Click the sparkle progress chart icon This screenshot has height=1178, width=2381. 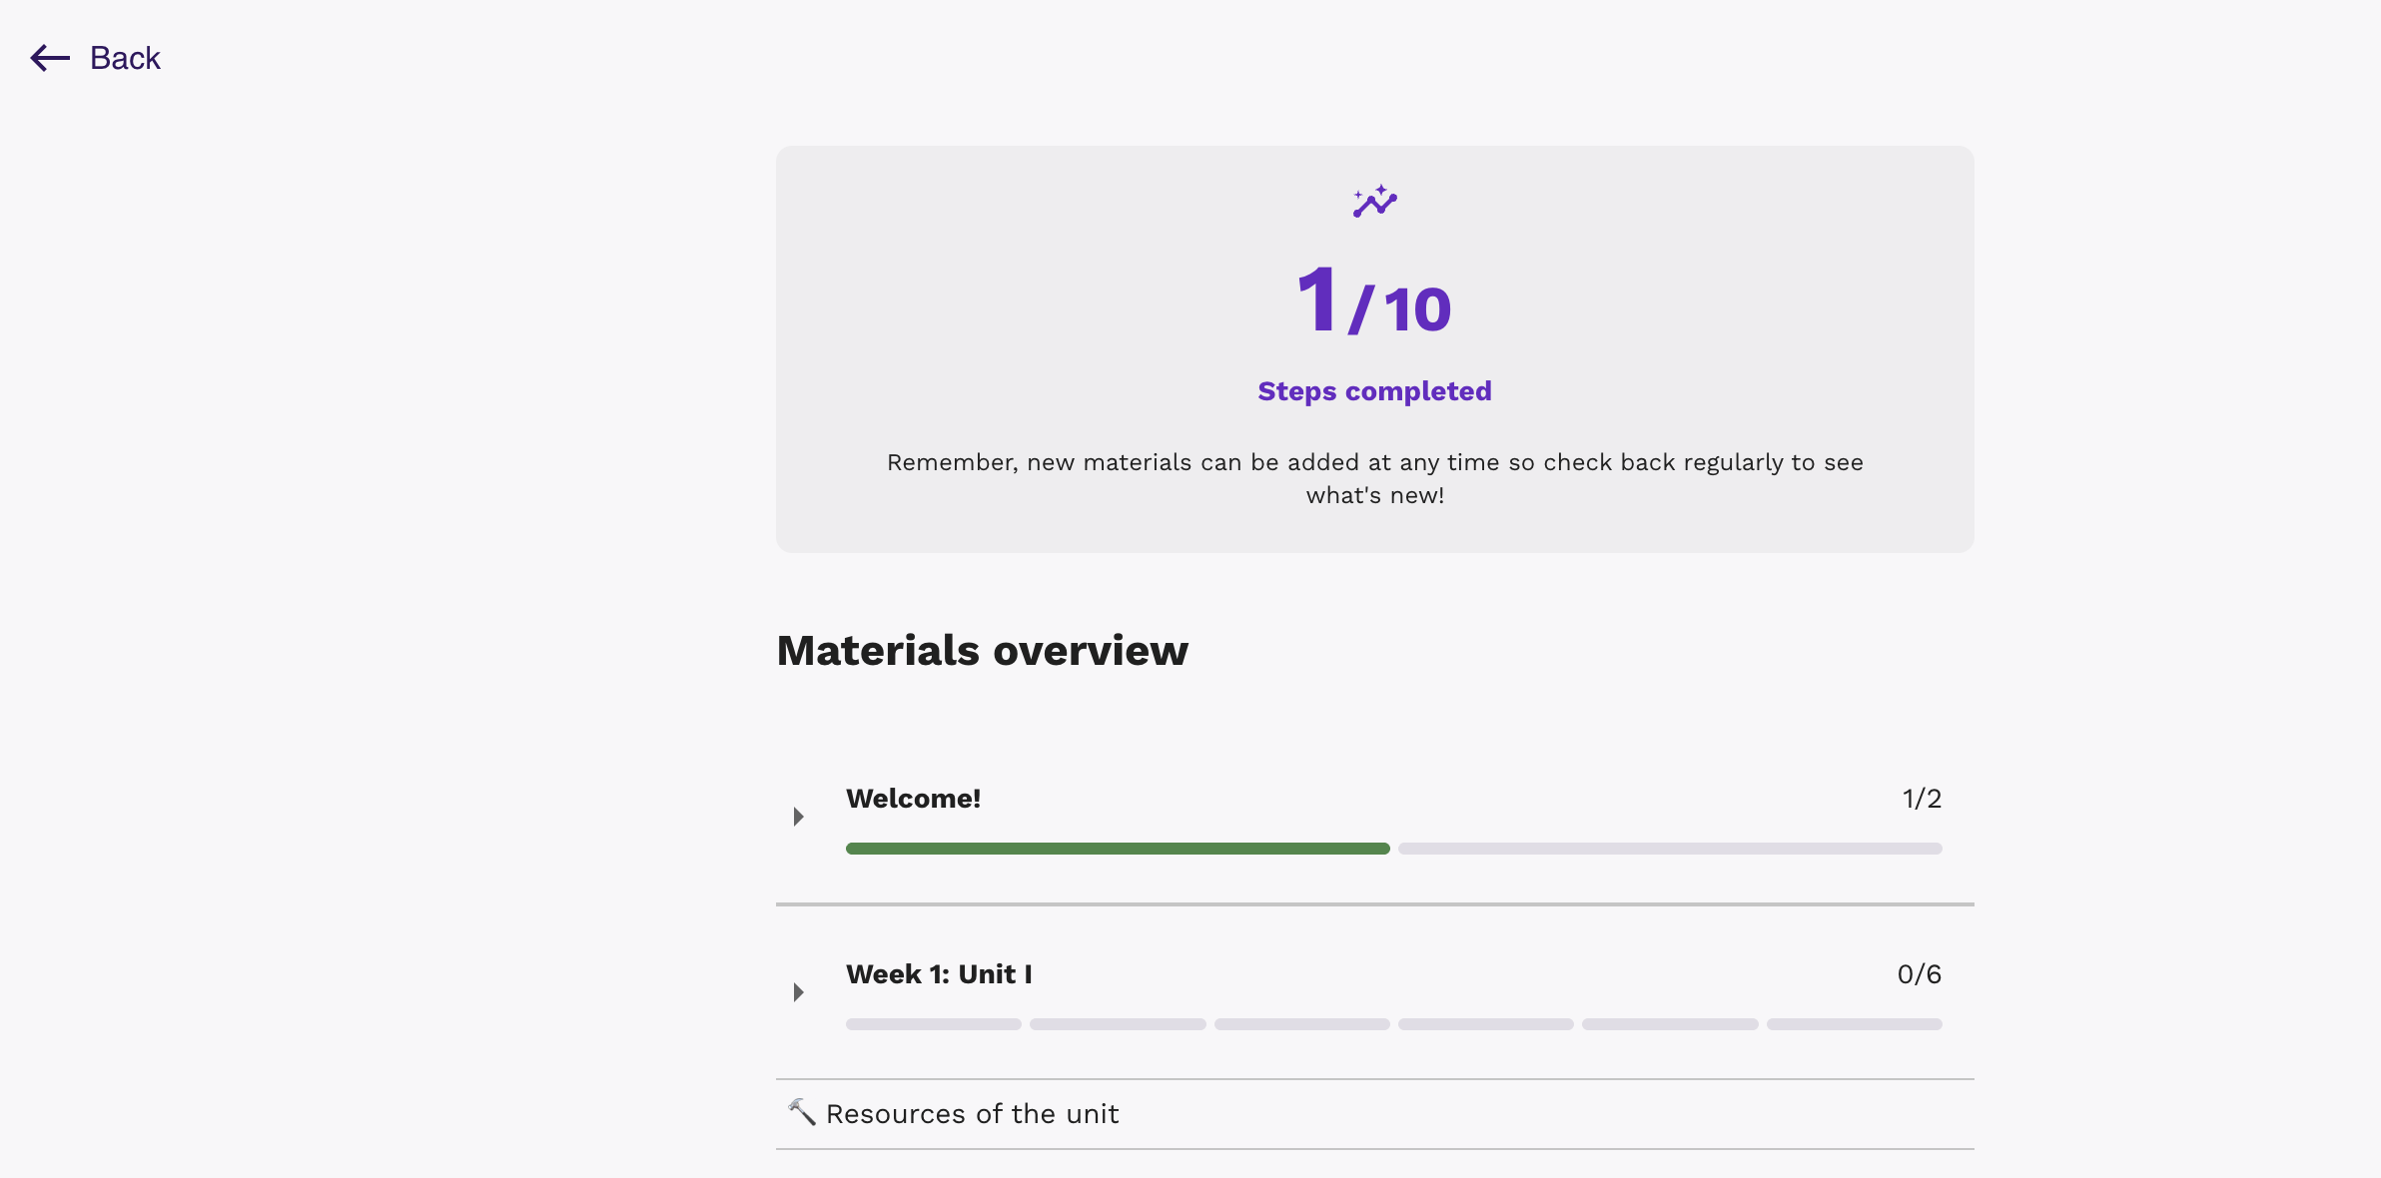[x=1375, y=201]
